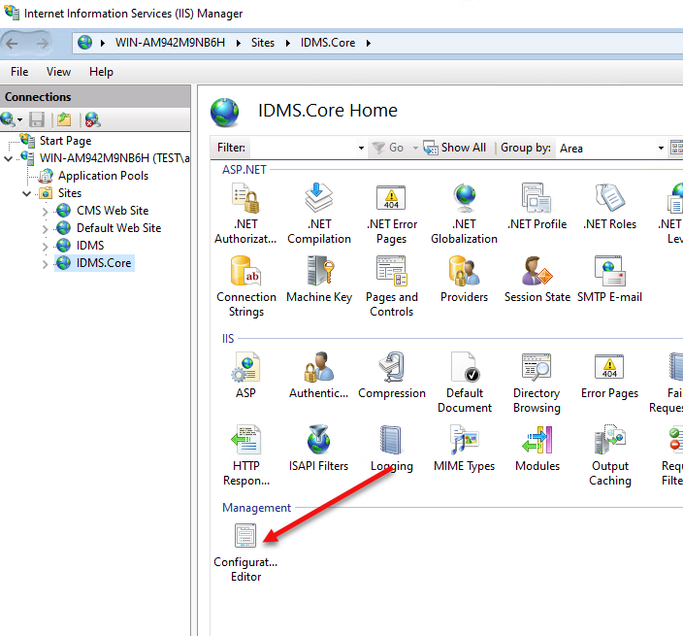Open the Help menu
The width and height of the screenshot is (683, 636).
(101, 72)
